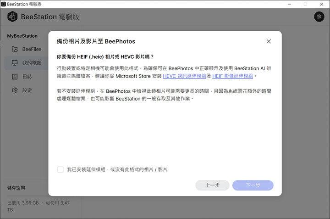330x219 pixels.
Task: Click the 下一步 button
Action: coord(253,185)
